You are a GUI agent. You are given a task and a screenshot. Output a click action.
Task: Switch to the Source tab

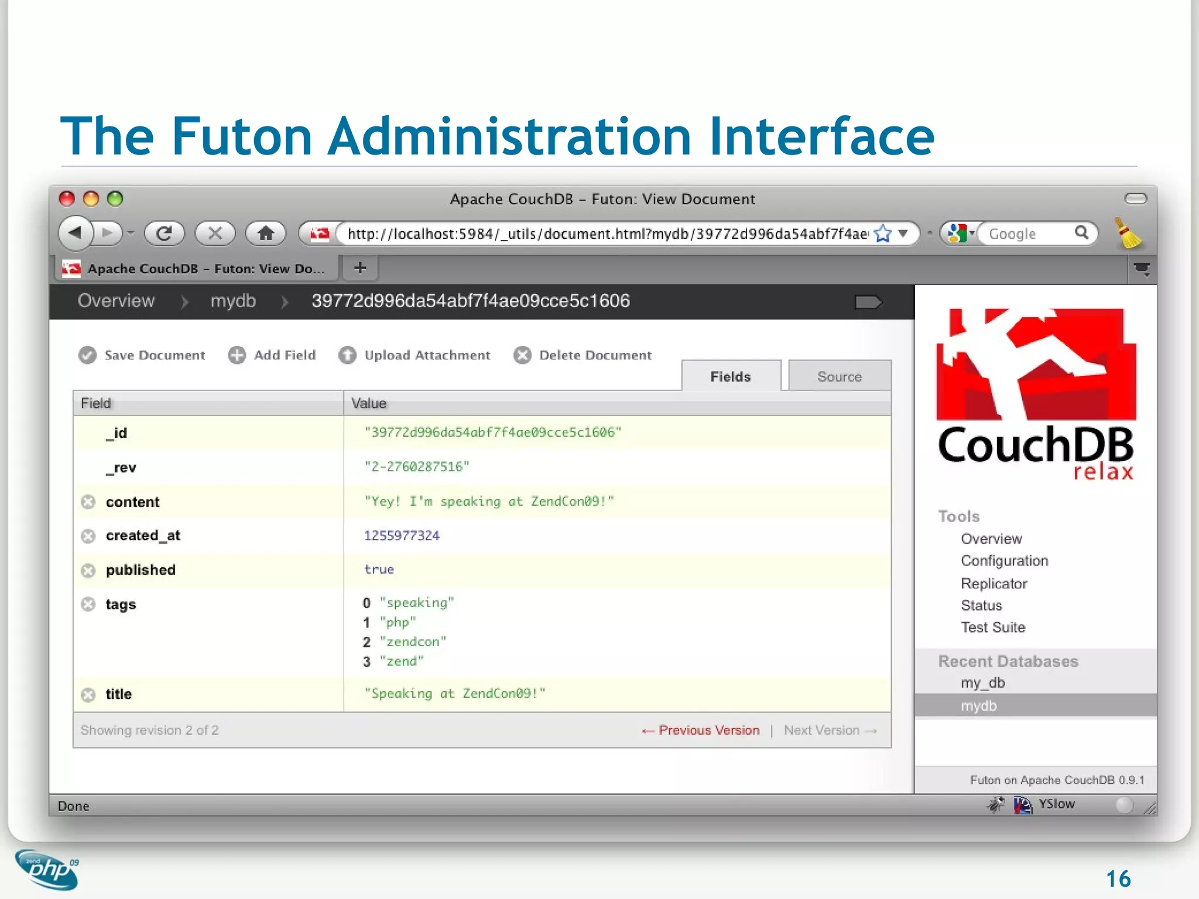[840, 376]
